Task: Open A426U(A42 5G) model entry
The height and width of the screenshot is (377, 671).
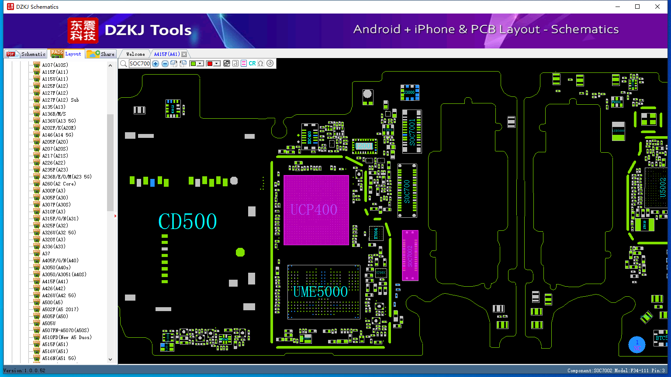Action: click(x=59, y=295)
